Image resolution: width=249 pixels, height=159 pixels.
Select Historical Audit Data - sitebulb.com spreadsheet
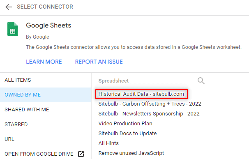141,94
